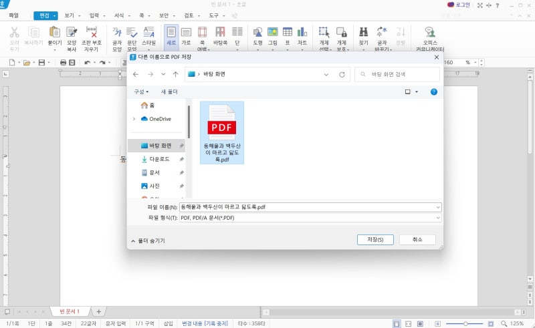Image resolution: width=535 pixels, height=328 pixels.
Task: Select 가로 landscape orientation icon
Action: click(x=186, y=32)
